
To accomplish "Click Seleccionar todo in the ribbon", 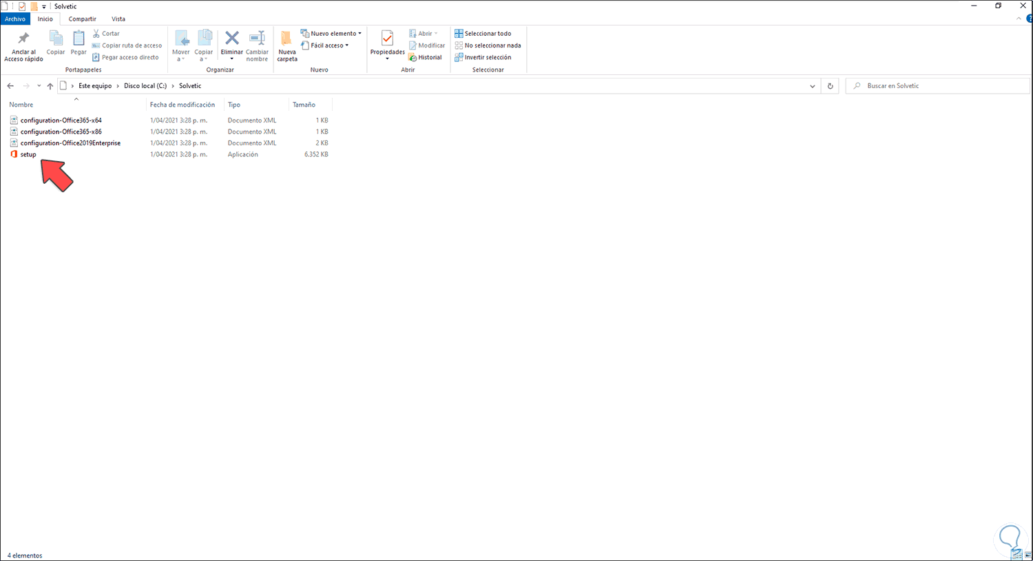I will click(x=483, y=34).
